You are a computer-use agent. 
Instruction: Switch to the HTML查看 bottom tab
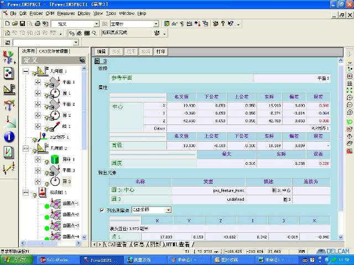point(178,244)
